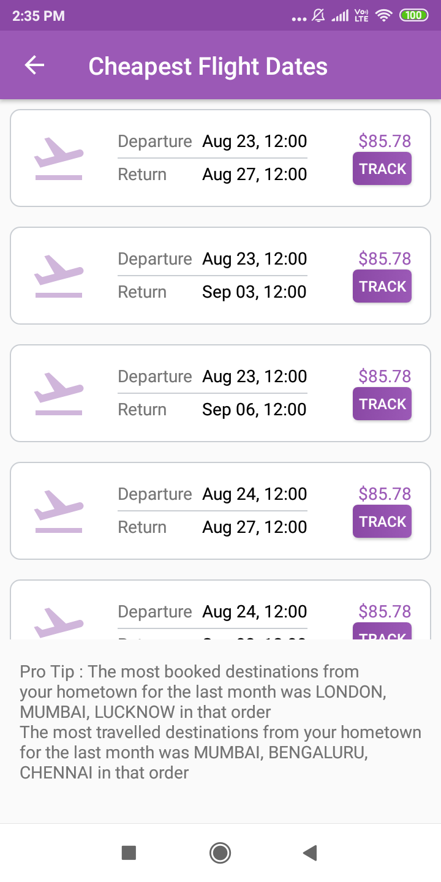The height and width of the screenshot is (882, 441).
Task: Click plane icon for Aug 24–Aug 27 flight
Action: point(59,511)
